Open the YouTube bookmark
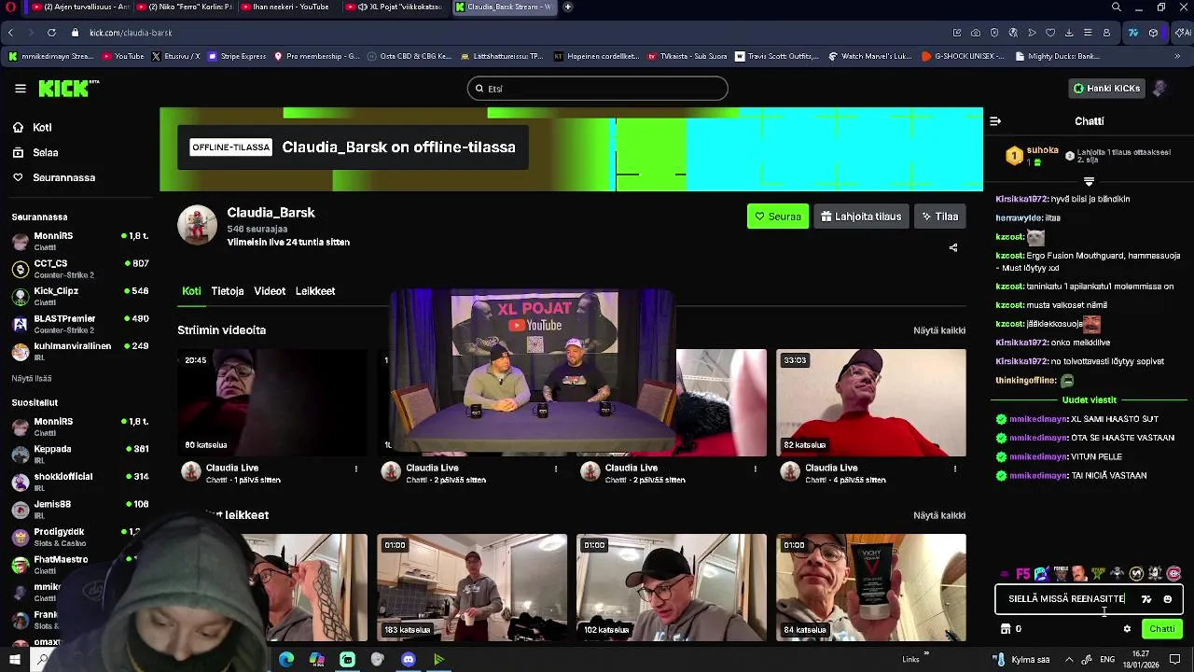 123,56
